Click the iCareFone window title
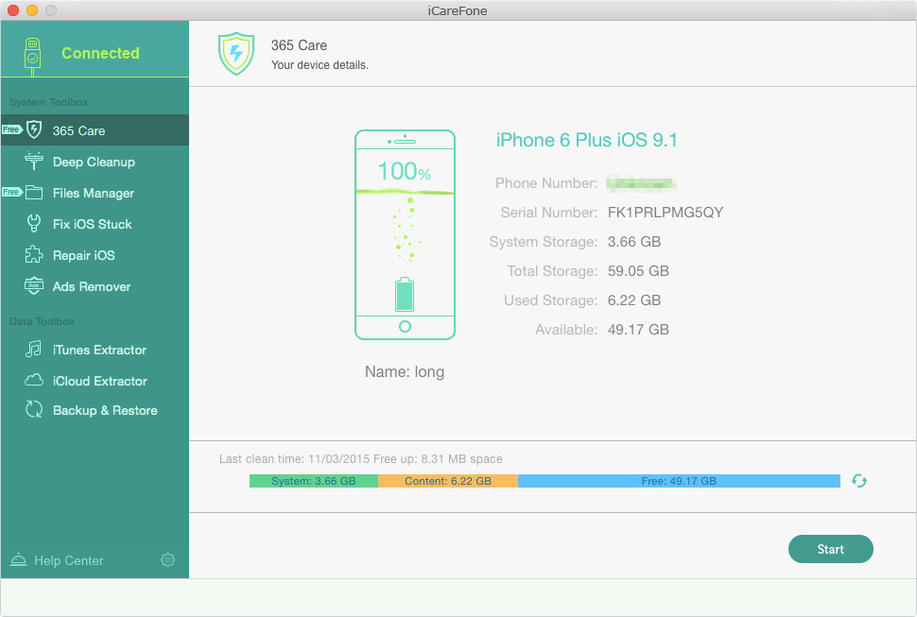The image size is (917, 617). pyautogui.click(x=458, y=10)
